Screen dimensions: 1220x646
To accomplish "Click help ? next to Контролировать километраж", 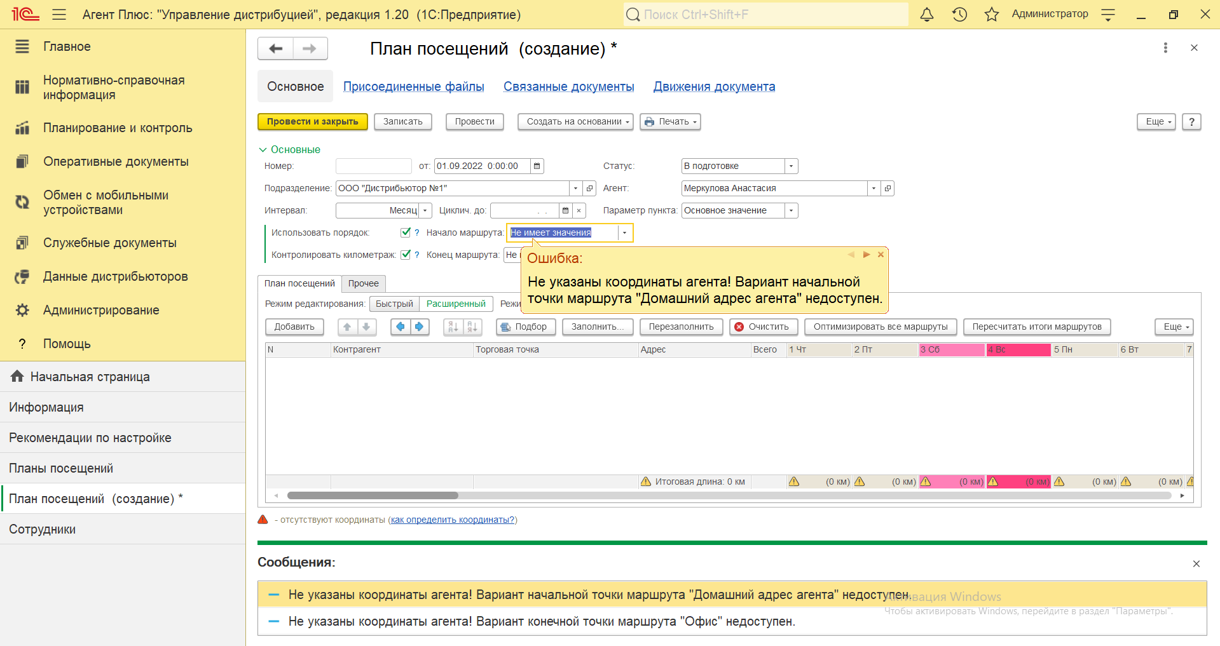I will (417, 255).
